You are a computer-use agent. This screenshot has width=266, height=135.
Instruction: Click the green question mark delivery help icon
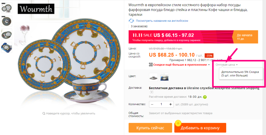point(205,97)
